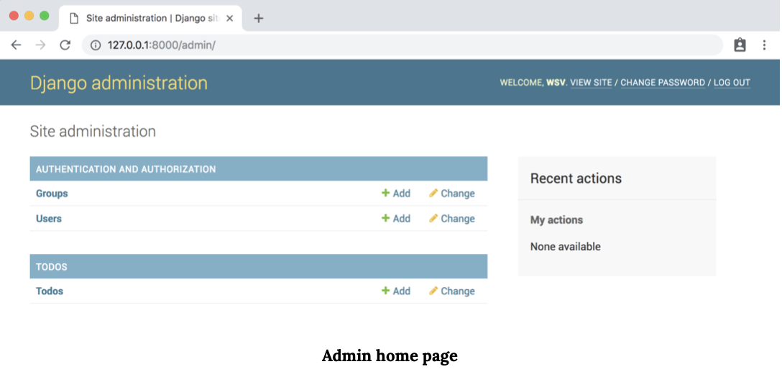Open the Todos model link

(x=50, y=291)
